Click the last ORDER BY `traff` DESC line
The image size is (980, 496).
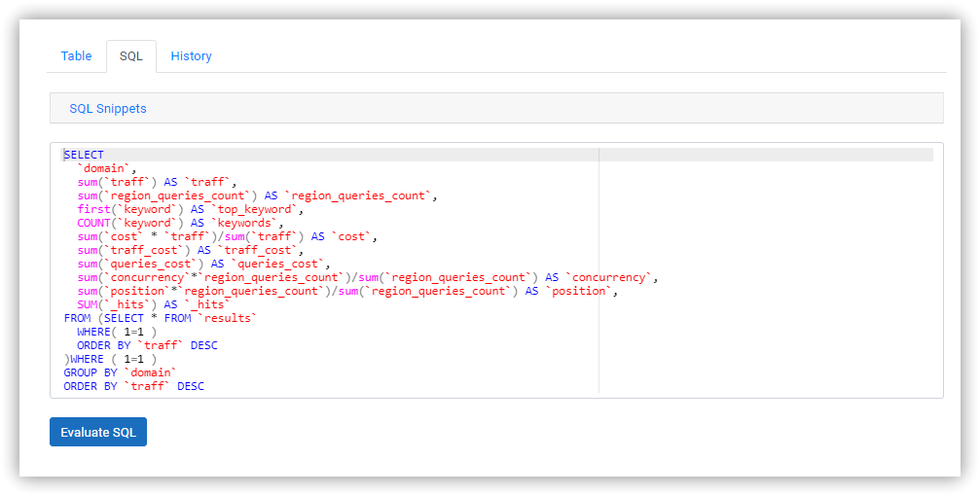(x=133, y=387)
